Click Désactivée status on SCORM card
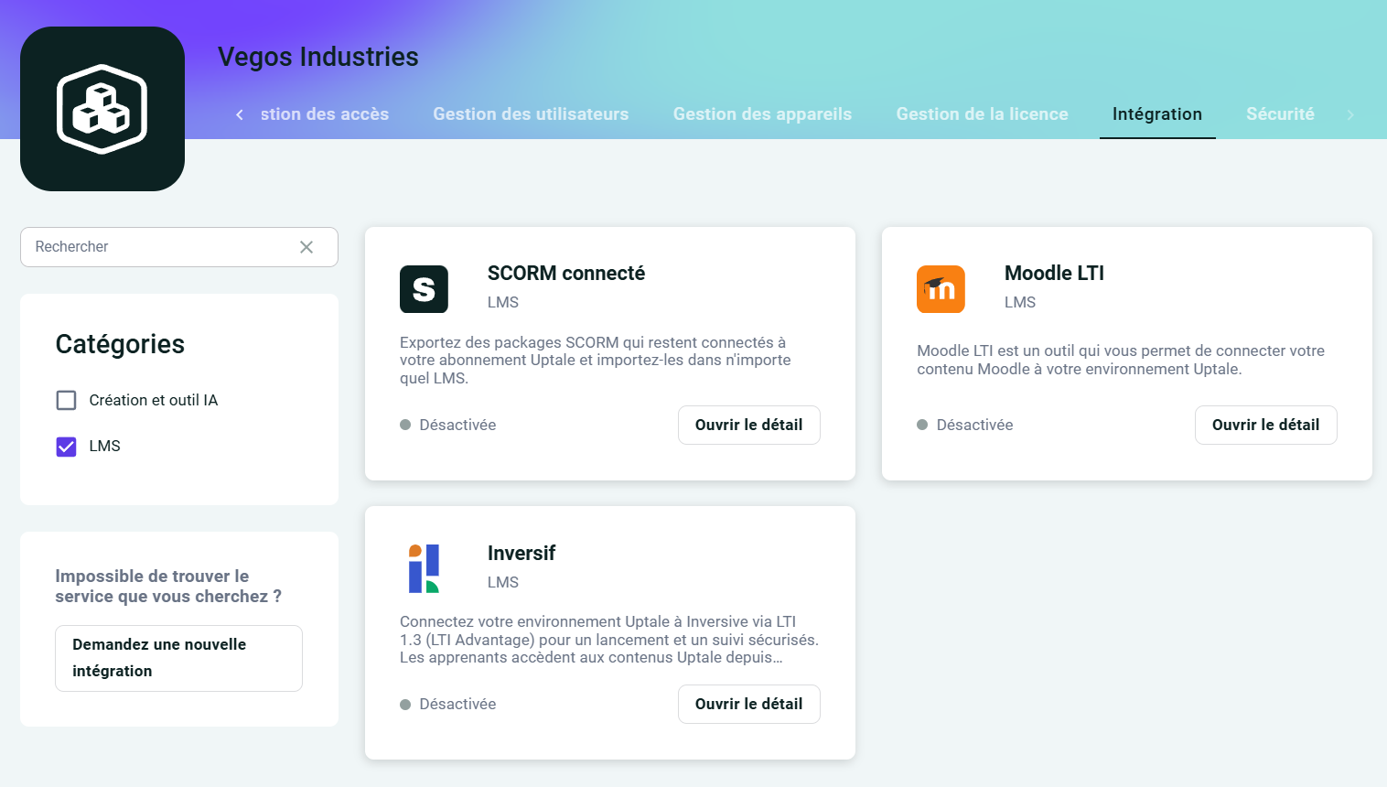Screen dimensions: 1387x787 tap(448, 425)
